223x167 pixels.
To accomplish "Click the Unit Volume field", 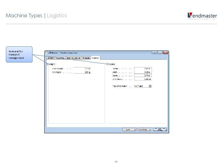I will 143,79.
